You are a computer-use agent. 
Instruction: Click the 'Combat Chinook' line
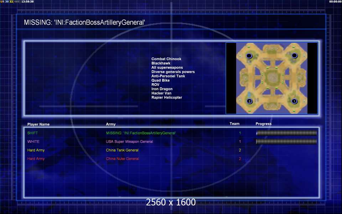166,59
